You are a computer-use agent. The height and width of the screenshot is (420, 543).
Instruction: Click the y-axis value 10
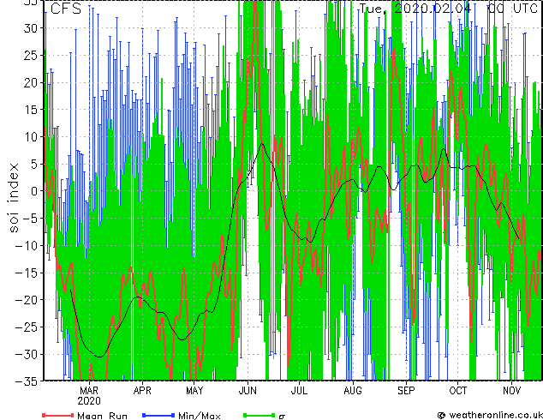[x=30, y=137]
